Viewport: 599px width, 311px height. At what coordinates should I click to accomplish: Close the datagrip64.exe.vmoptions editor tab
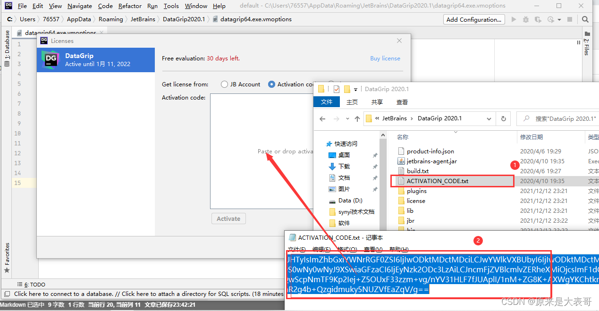tap(101, 33)
